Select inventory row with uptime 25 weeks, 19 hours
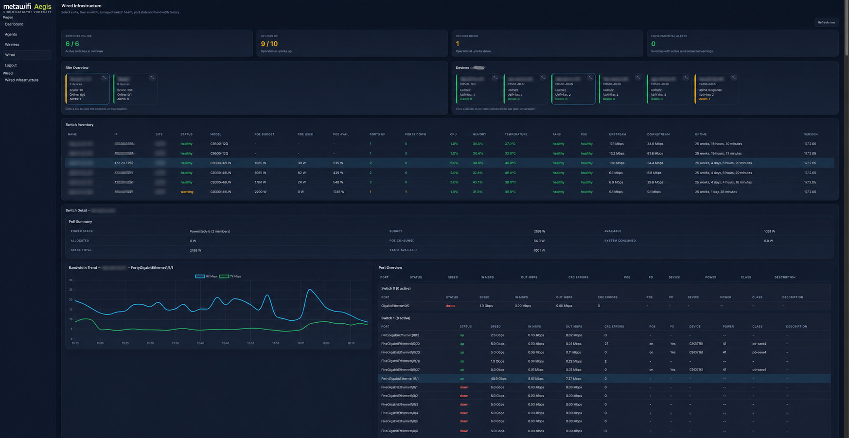Viewport: 849px width, 438px height. (x=450, y=153)
